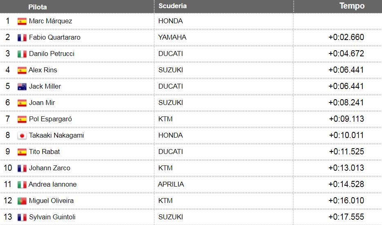The image size is (382, 225).
Task: Click the Pilota column header
Action: (x=38, y=7)
